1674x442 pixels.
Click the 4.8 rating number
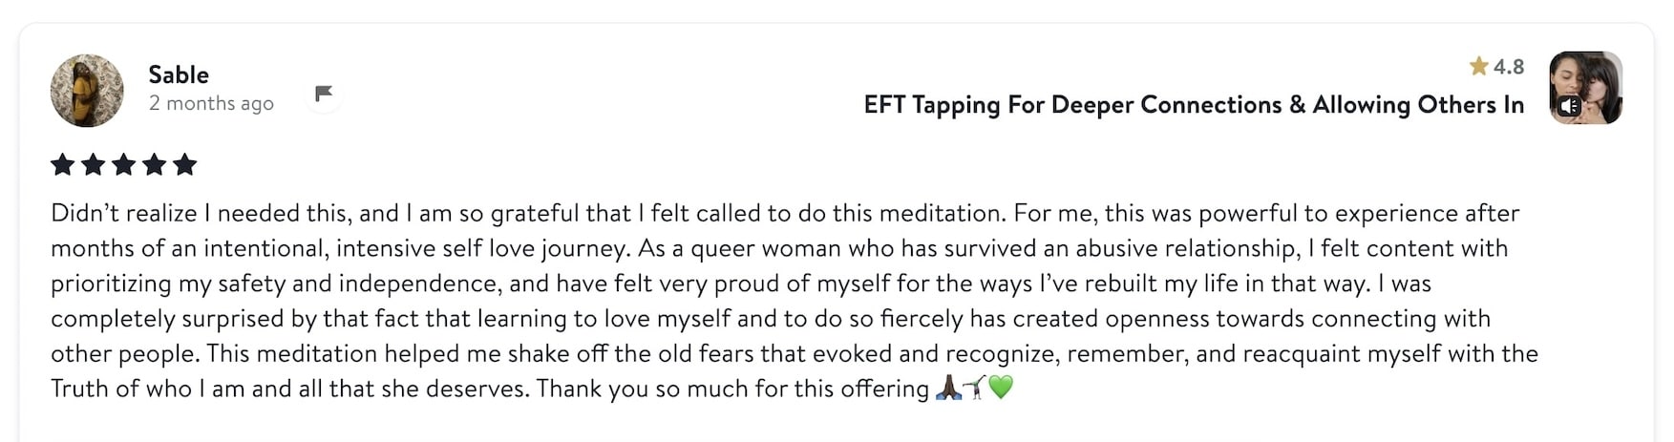pyautogui.click(x=1509, y=67)
